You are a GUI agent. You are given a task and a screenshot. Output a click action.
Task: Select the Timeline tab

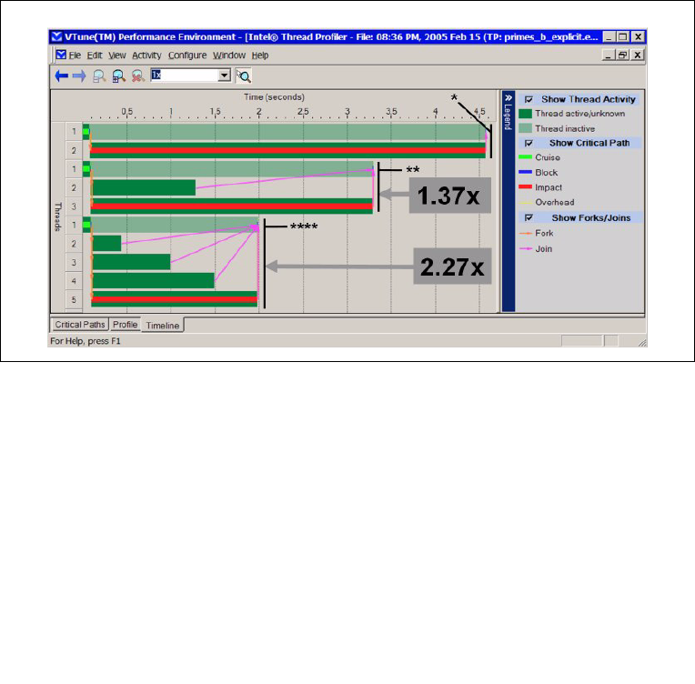point(163,326)
